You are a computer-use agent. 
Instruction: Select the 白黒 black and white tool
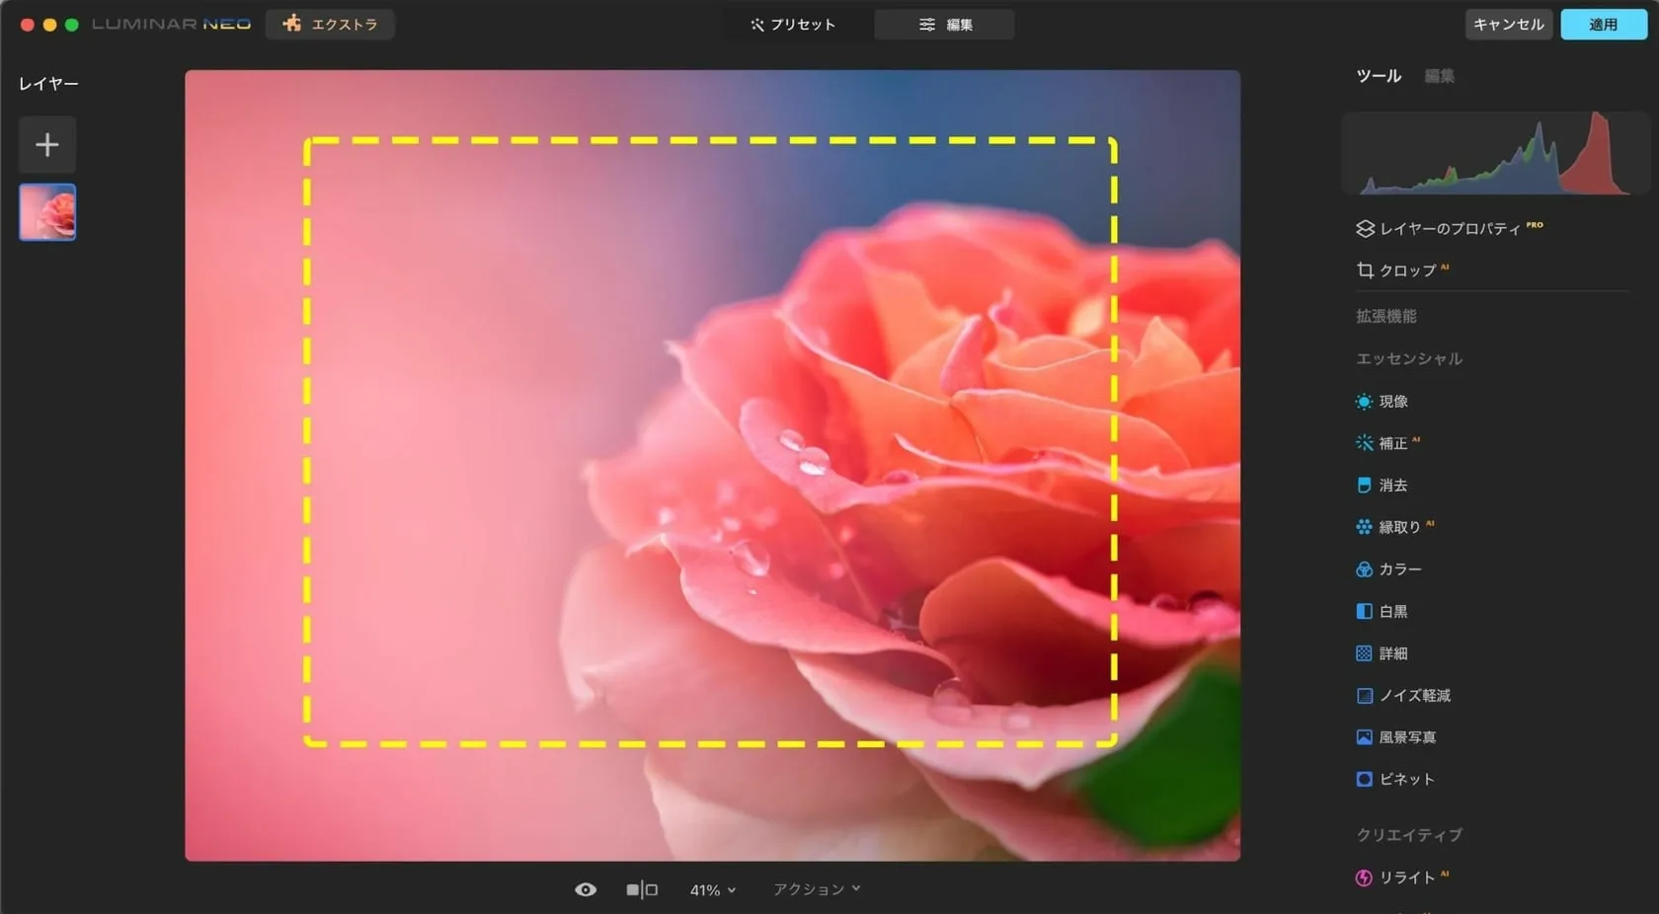pos(1392,612)
